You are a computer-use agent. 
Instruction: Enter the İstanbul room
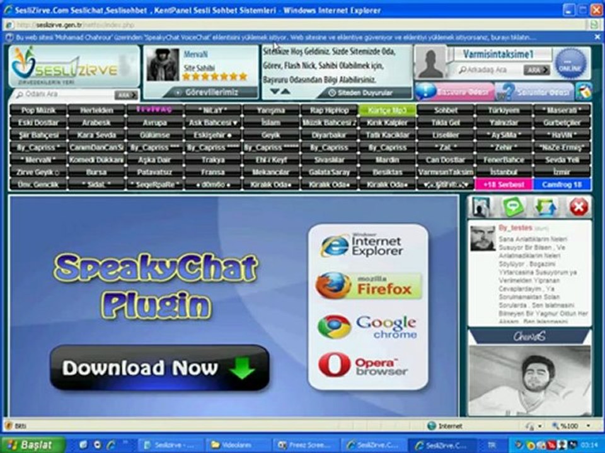click(503, 172)
